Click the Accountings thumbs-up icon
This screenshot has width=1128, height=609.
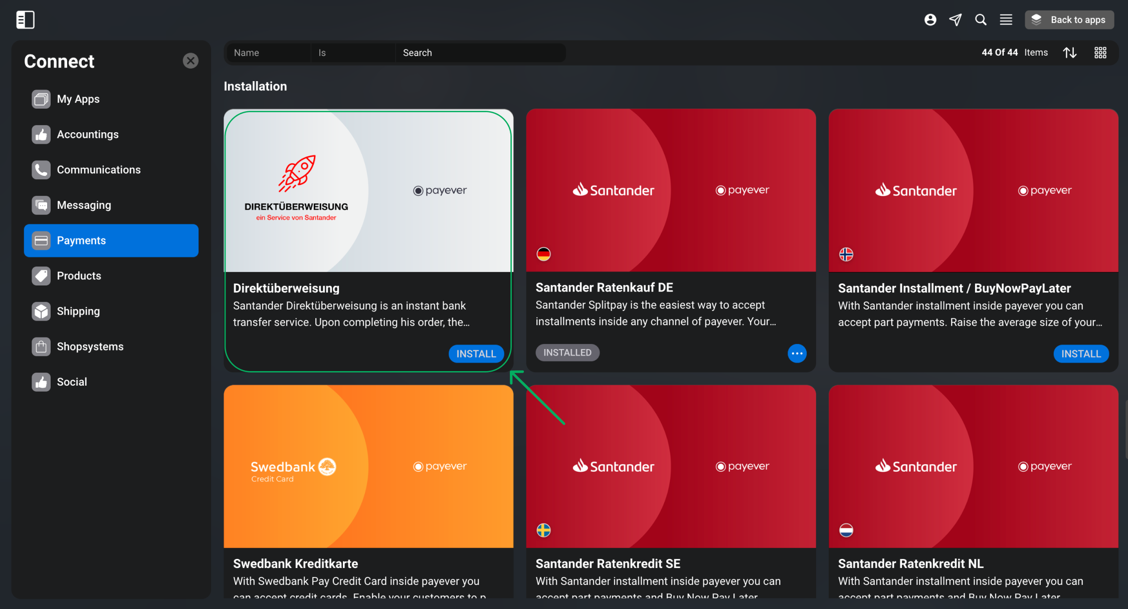coord(41,134)
